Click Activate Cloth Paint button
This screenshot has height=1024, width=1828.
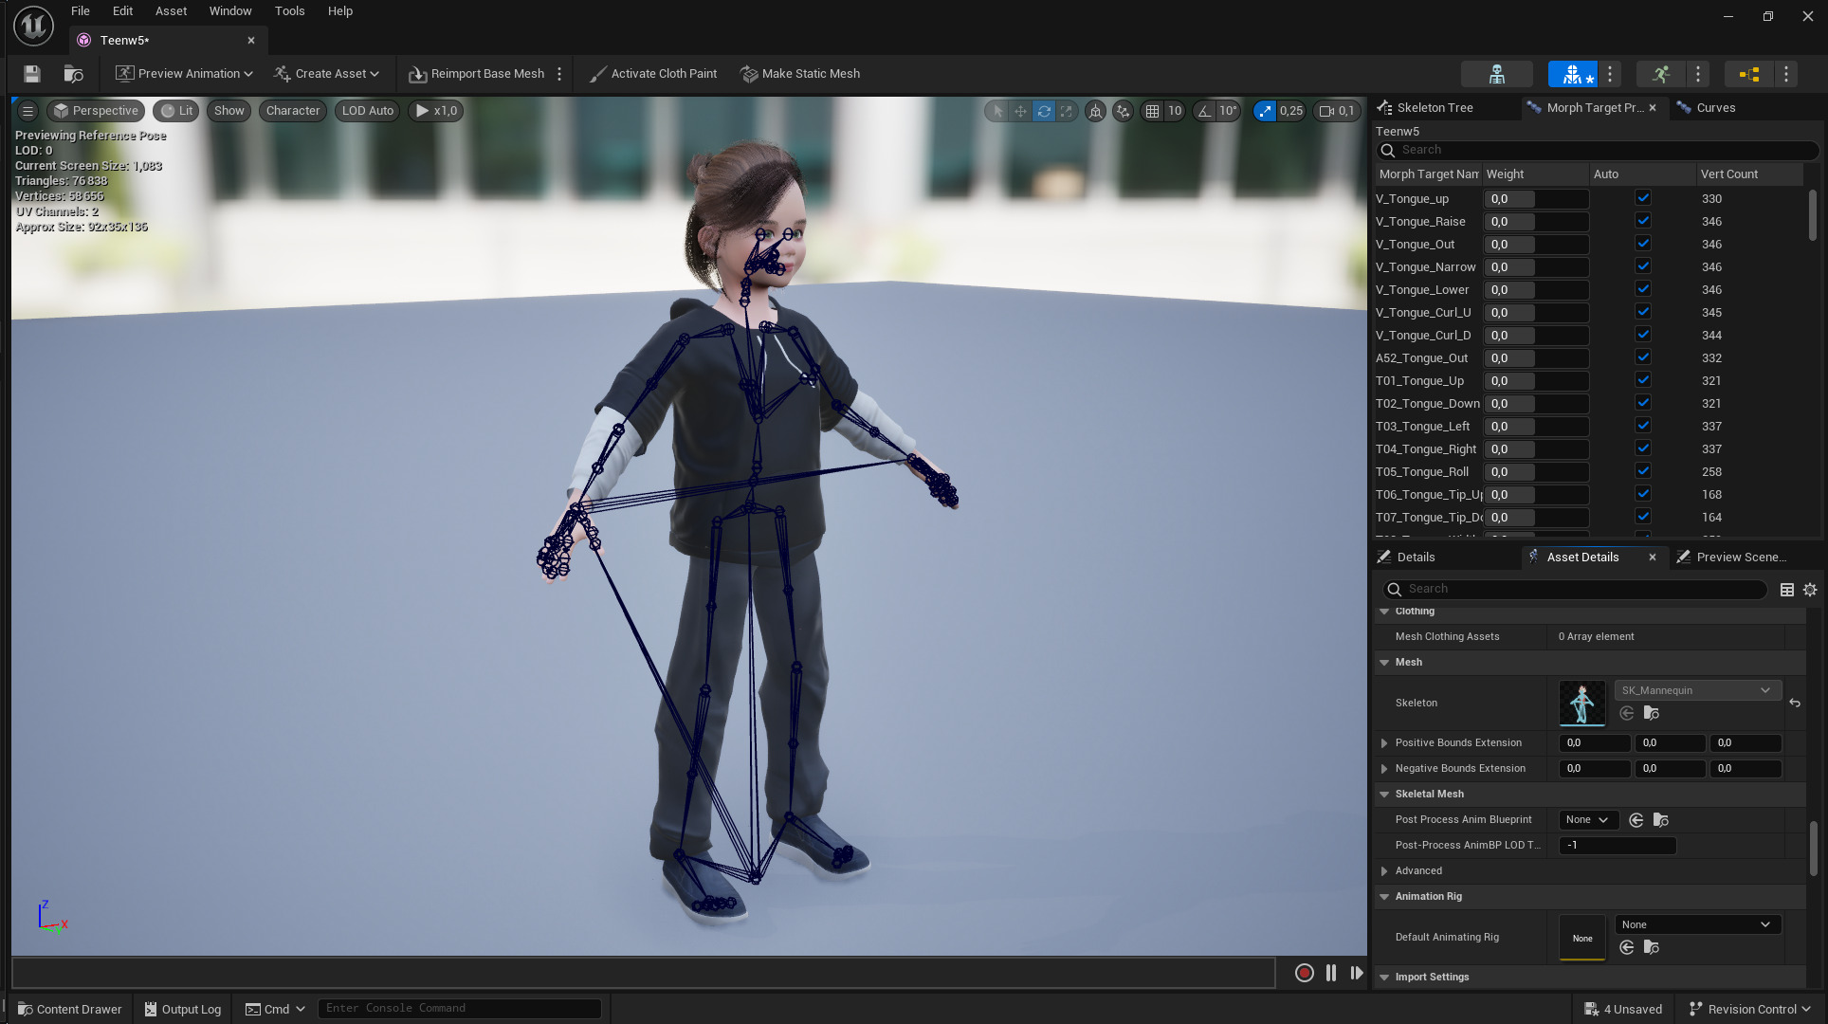click(653, 74)
